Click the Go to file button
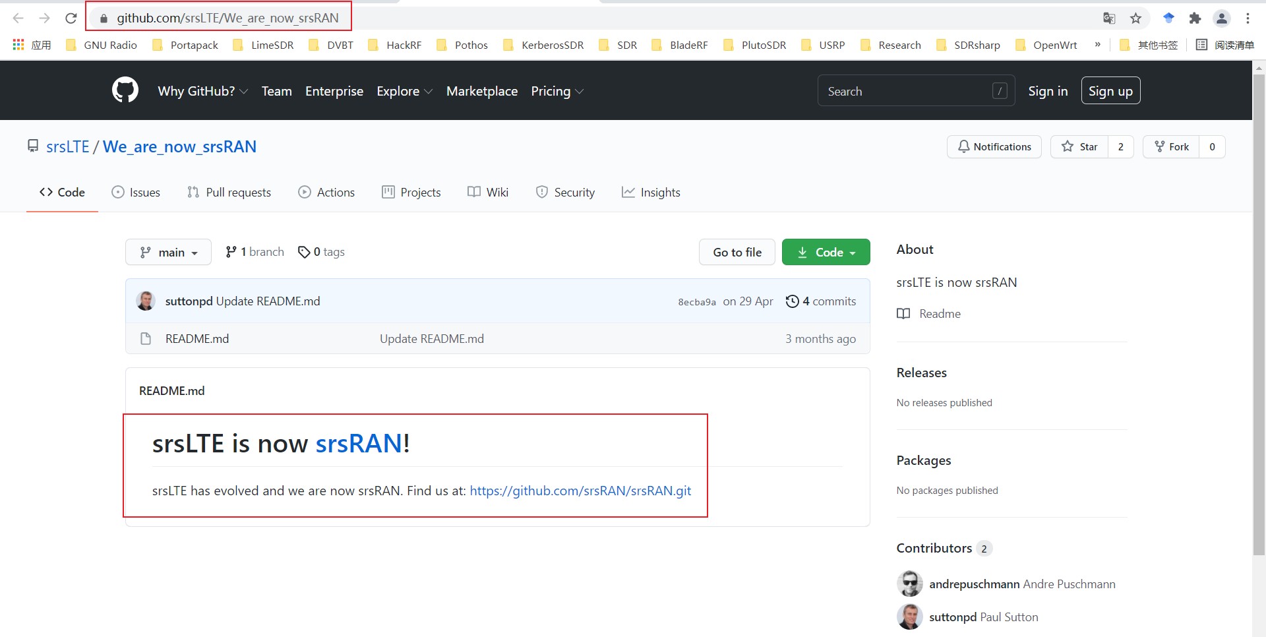1266x637 pixels. [x=737, y=252]
